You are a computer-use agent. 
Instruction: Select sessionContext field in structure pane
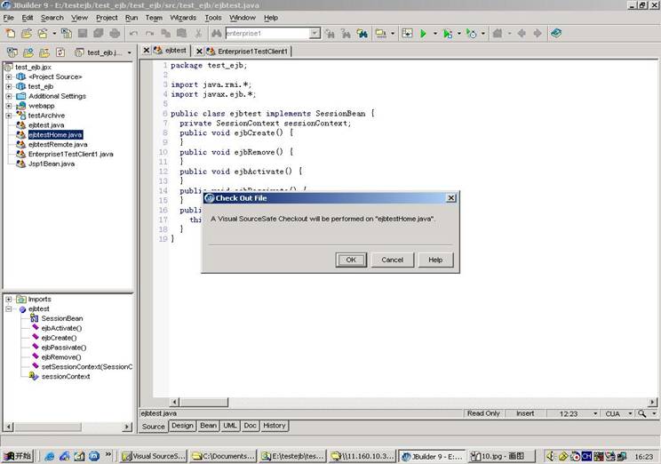(x=66, y=376)
